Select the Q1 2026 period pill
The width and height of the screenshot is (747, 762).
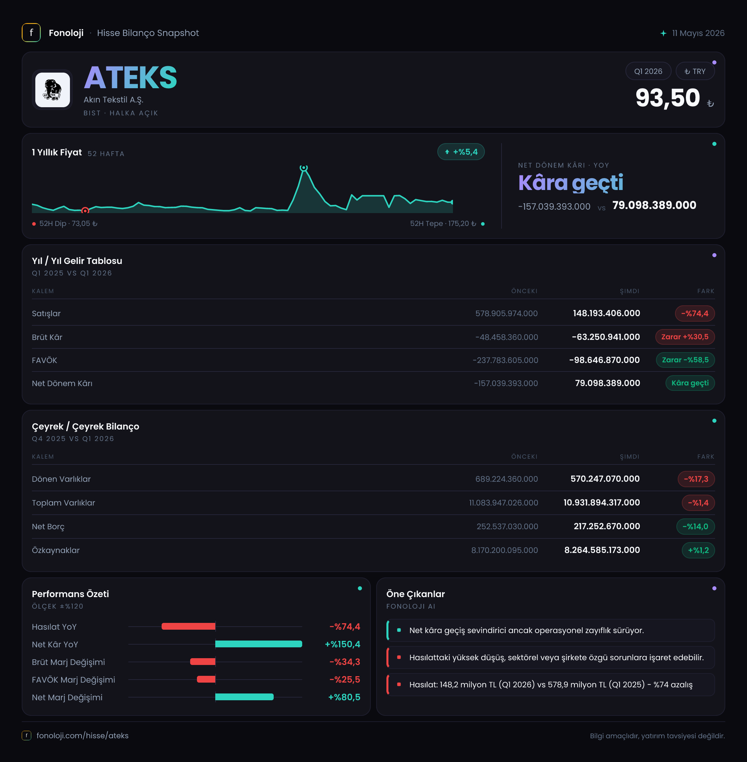tap(648, 71)
